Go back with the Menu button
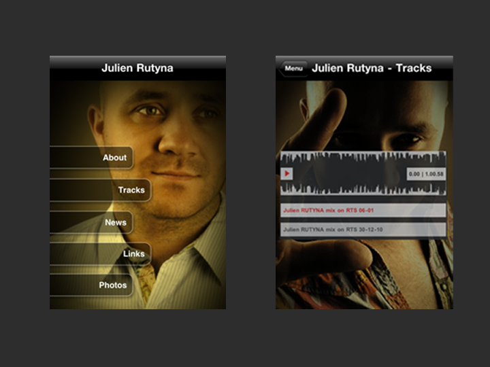The image size is (490, 367). (293, 69)
